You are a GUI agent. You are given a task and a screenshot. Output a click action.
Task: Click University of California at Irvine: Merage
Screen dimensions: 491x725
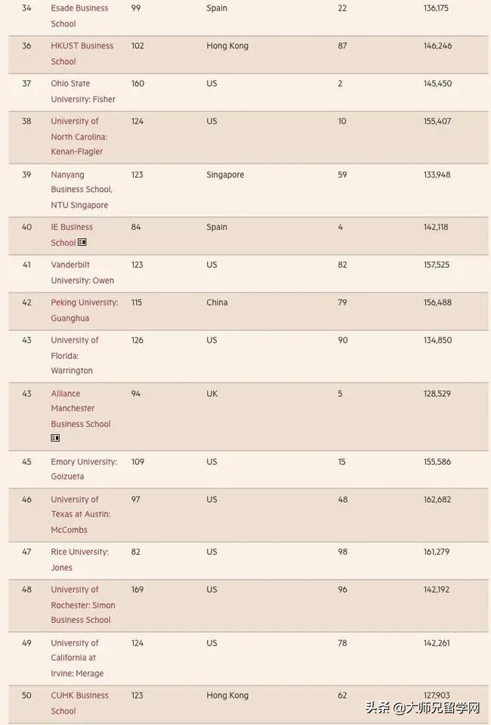coord(77,658)
